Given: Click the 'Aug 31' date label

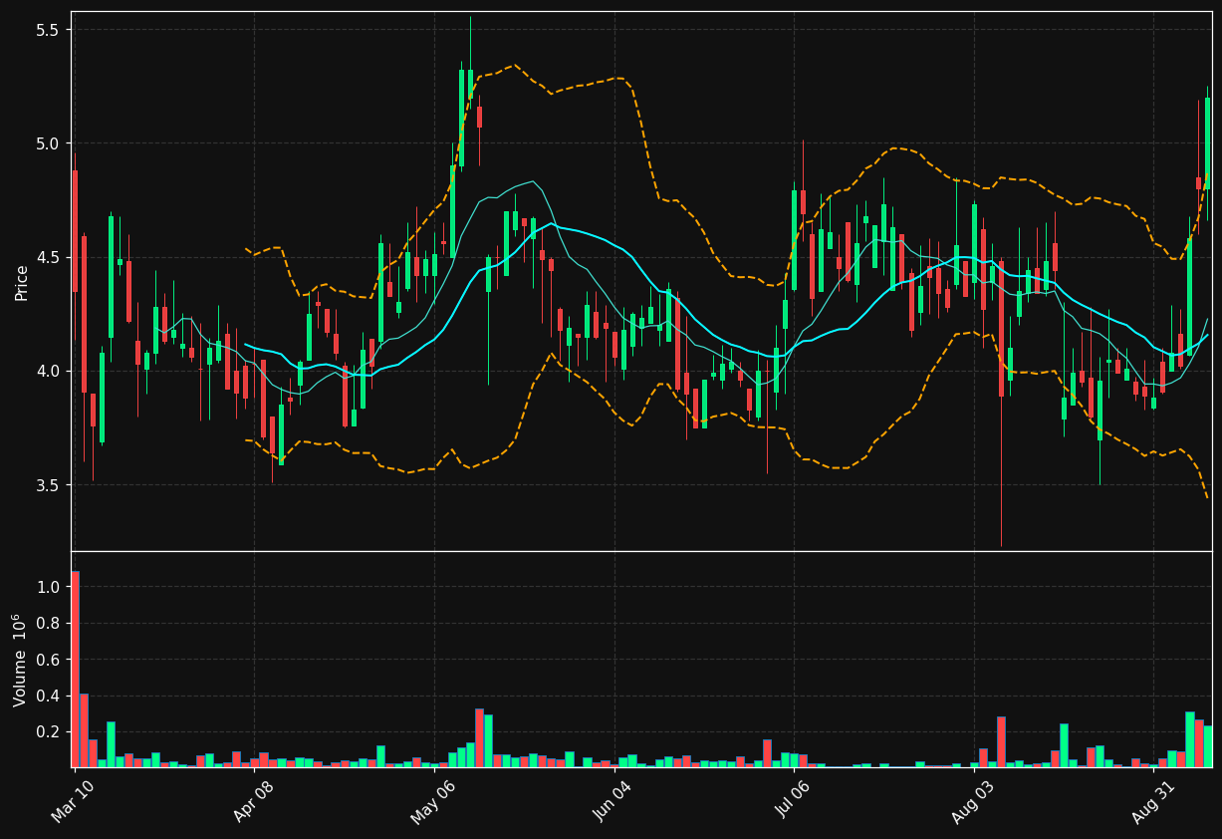Looking at the screenshot, I should [1153, 801].
